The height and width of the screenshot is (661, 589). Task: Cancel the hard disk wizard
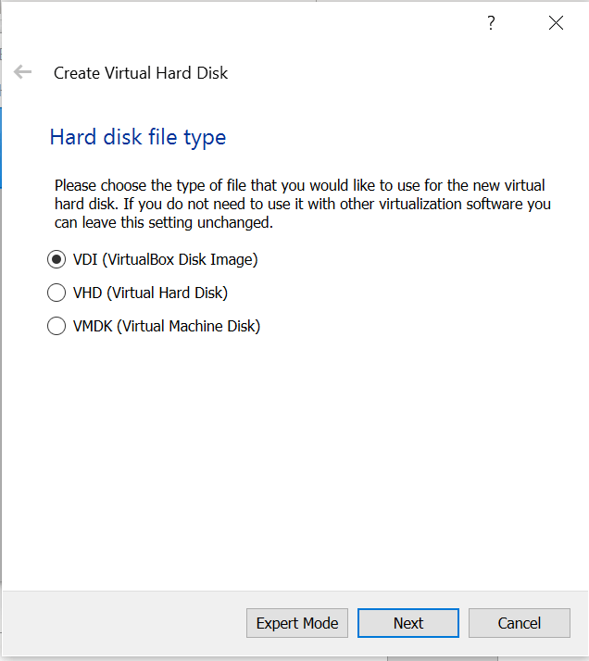(x=520, y=623)
